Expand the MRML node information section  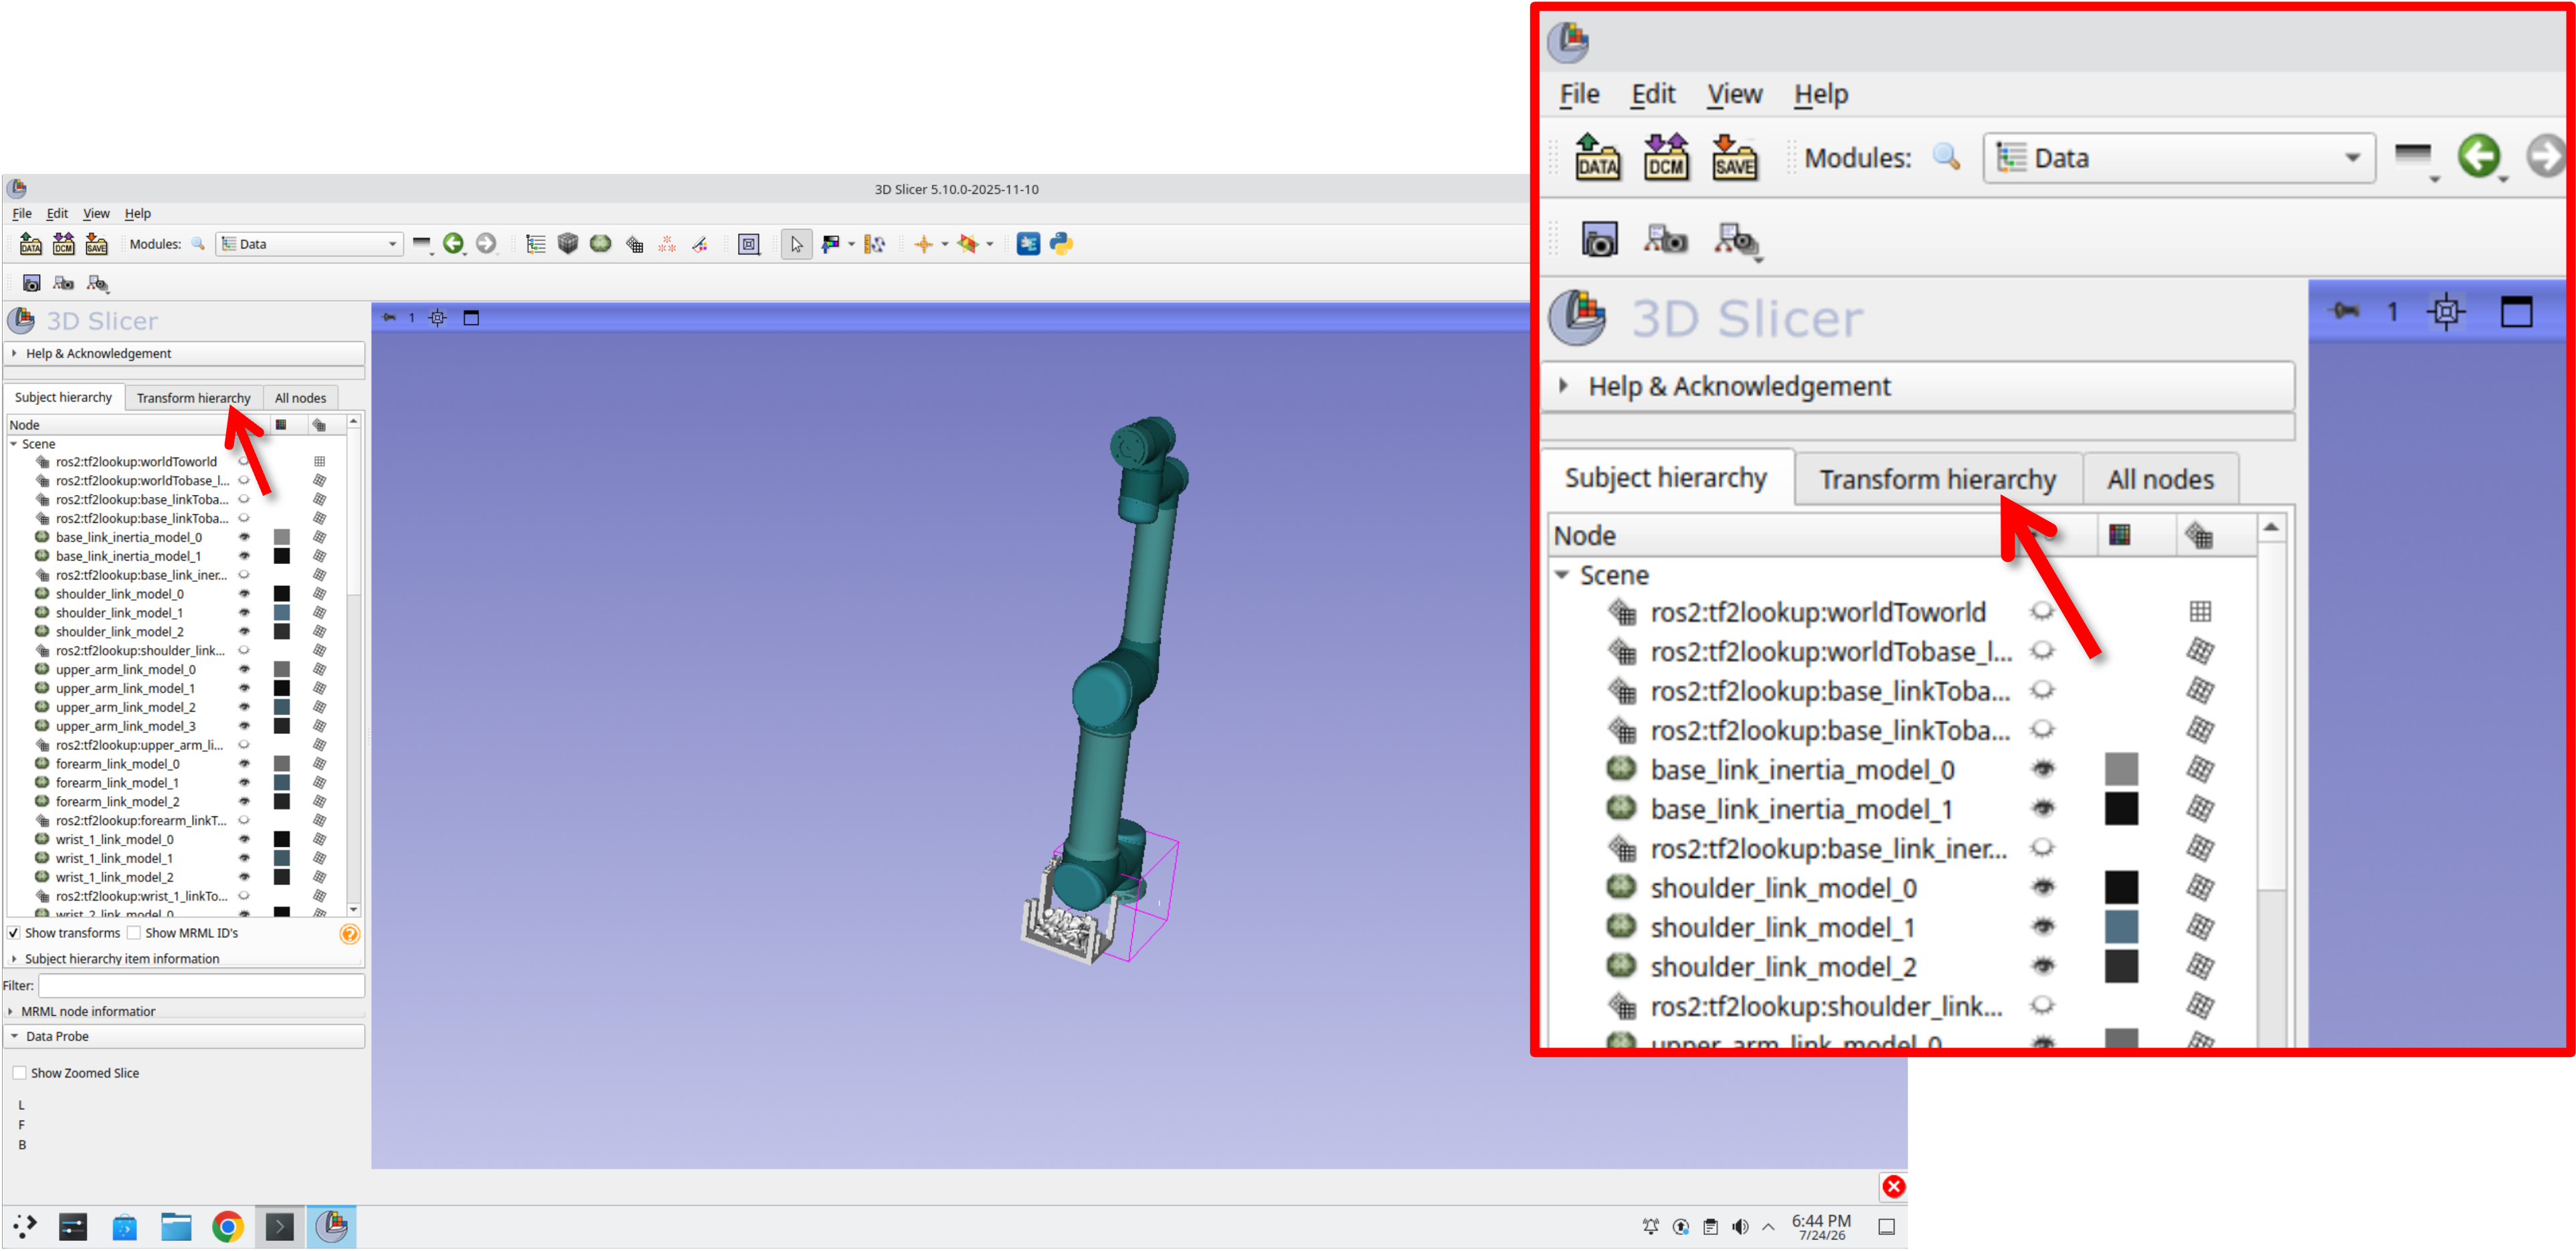point(185,1011)
